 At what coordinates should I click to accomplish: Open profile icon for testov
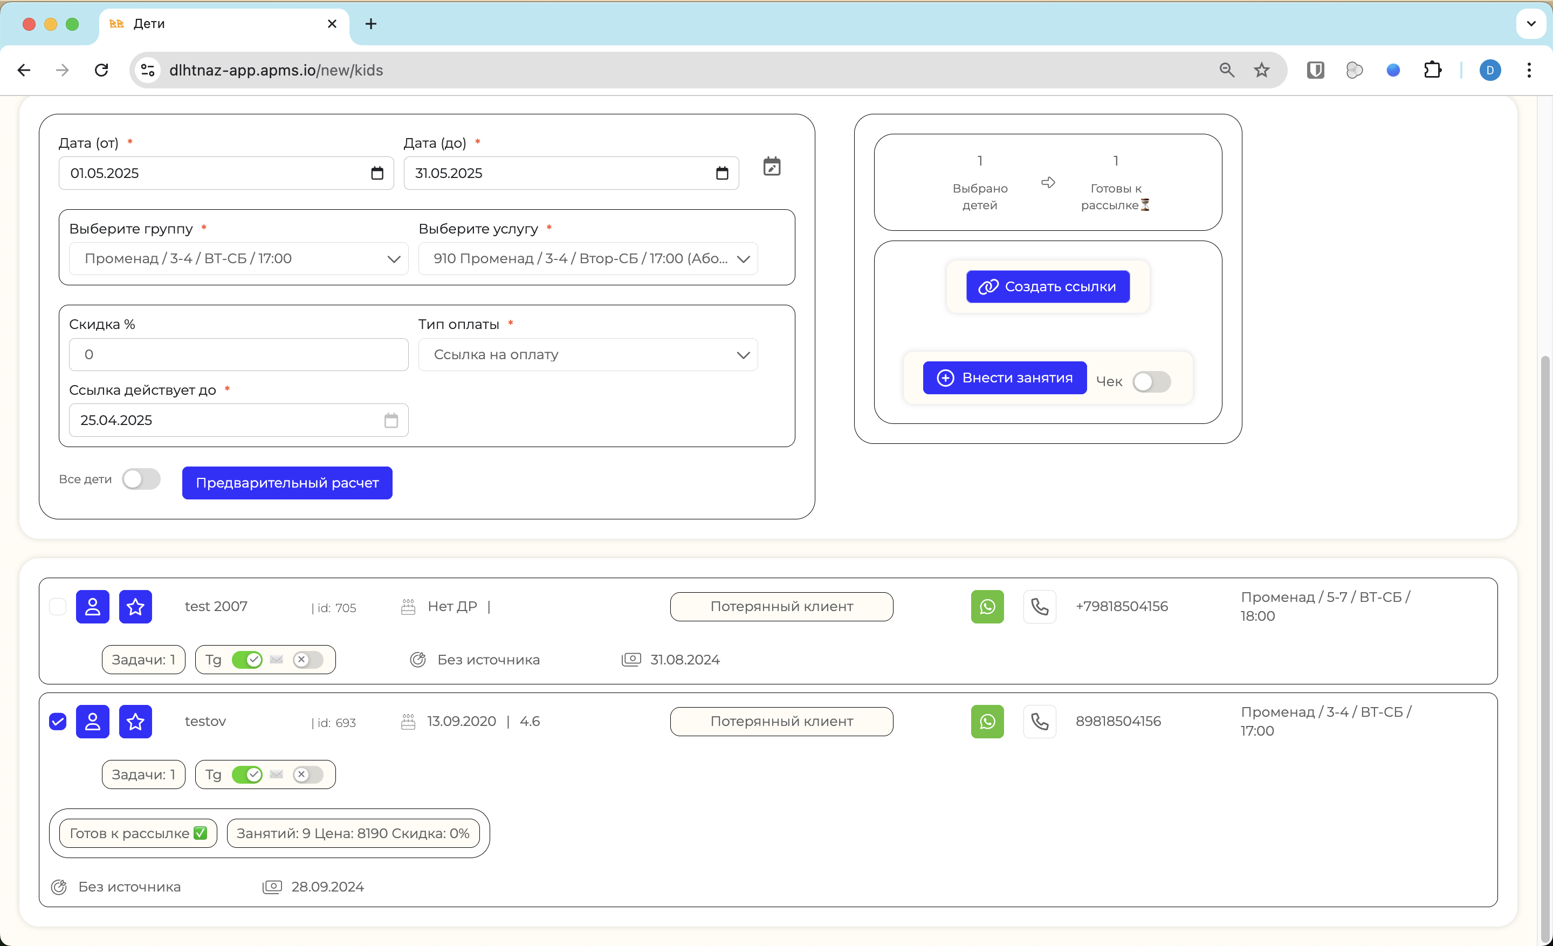coord(93,721)
